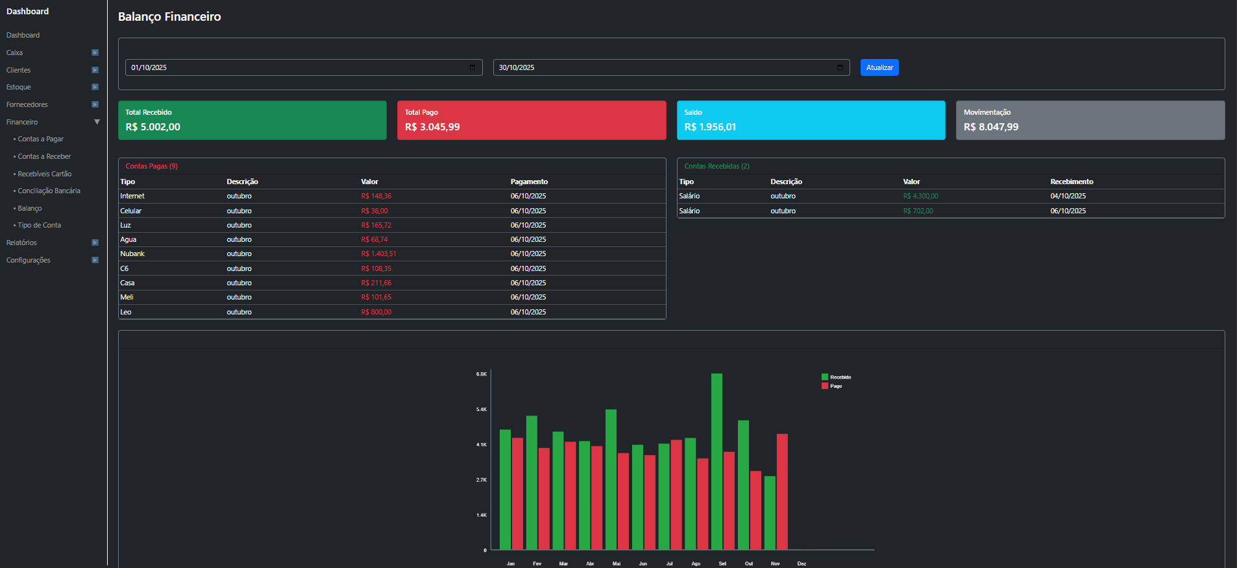Open Conciliação Bancária menu item
The width and height of the screenshot is (1237, 568).
tap(49, 191)
